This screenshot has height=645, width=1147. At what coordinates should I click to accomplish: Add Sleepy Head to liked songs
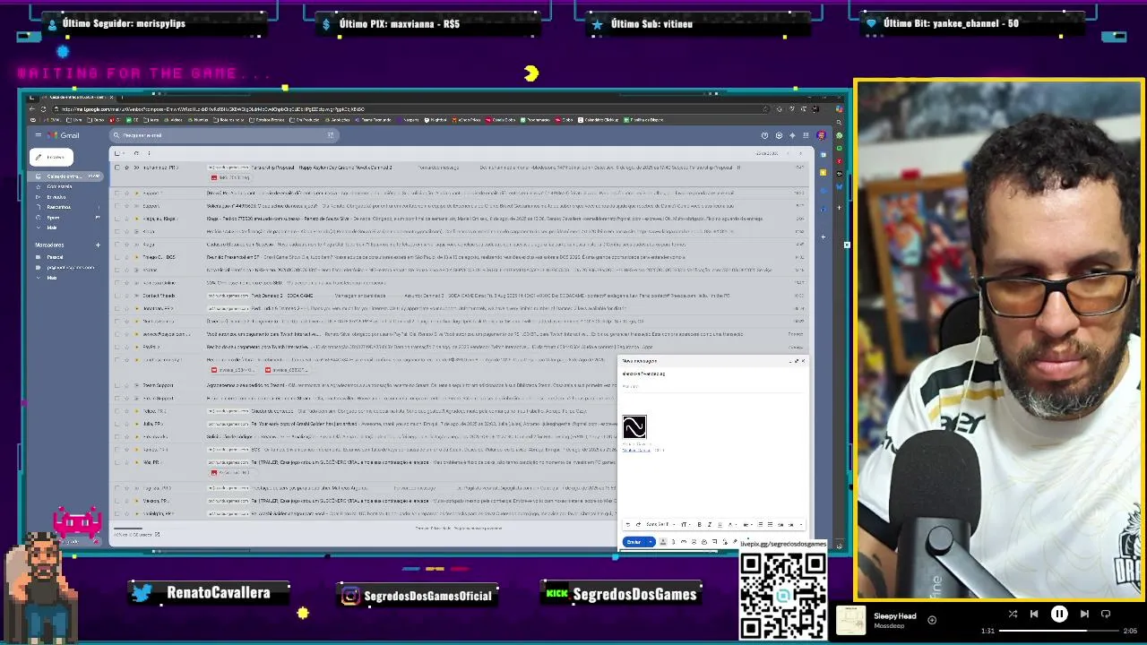932,620
